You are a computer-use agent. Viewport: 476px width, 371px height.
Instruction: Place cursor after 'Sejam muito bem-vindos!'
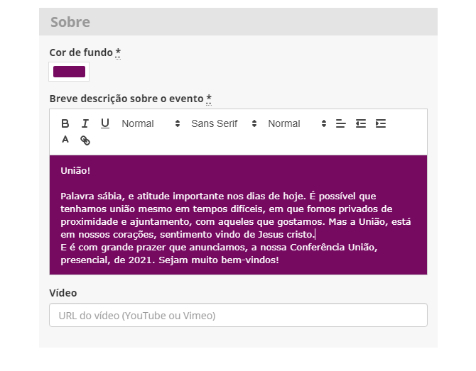tap(279, 260)
